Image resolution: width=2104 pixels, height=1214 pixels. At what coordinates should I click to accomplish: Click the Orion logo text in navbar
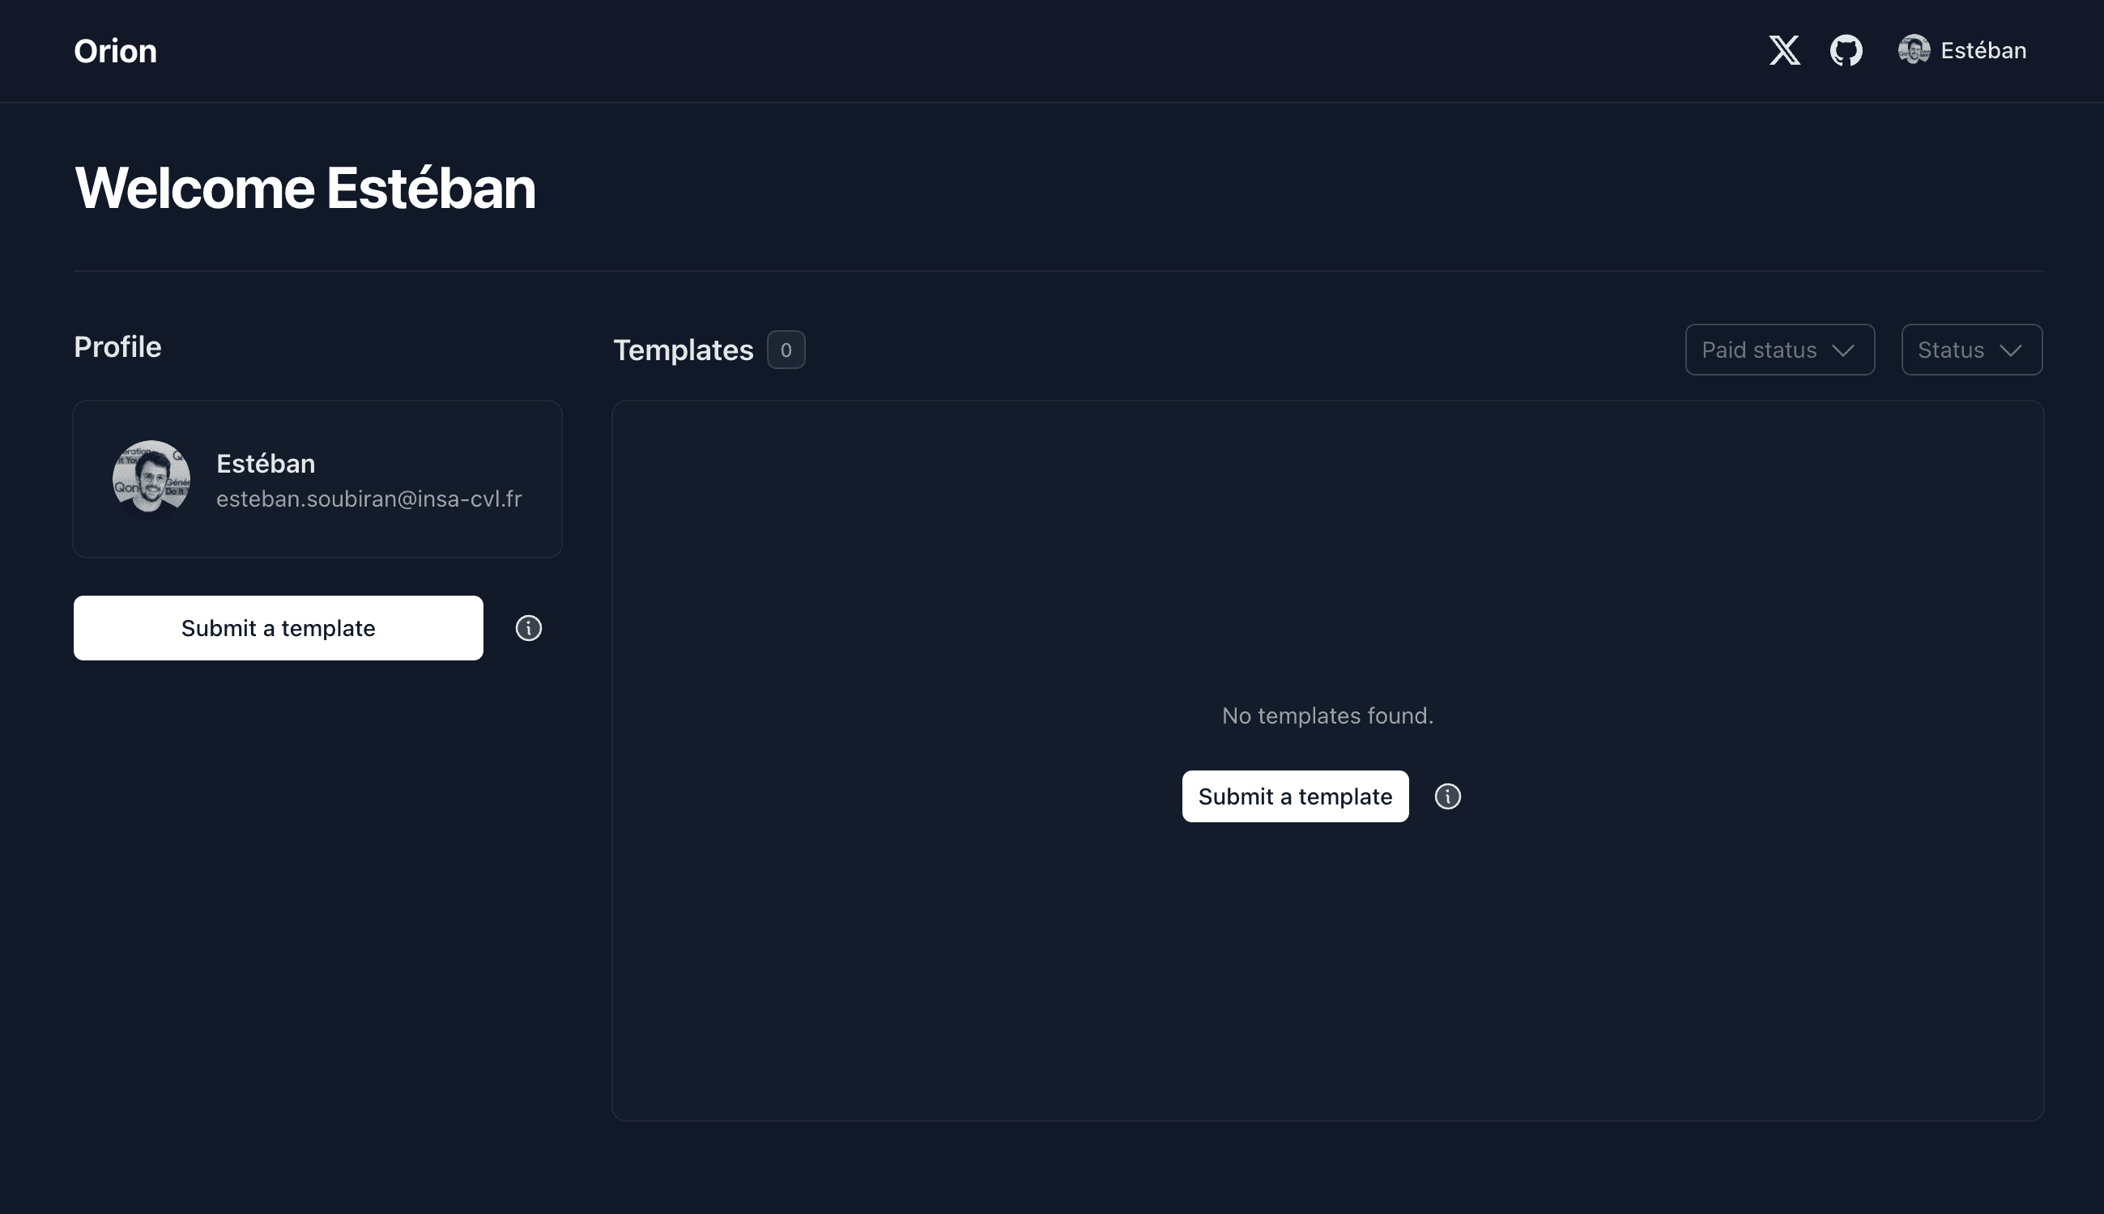[x=114, y=50]
